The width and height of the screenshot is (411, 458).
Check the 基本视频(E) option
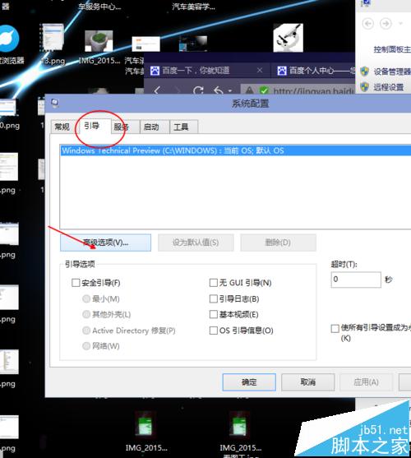coord(214,314)
